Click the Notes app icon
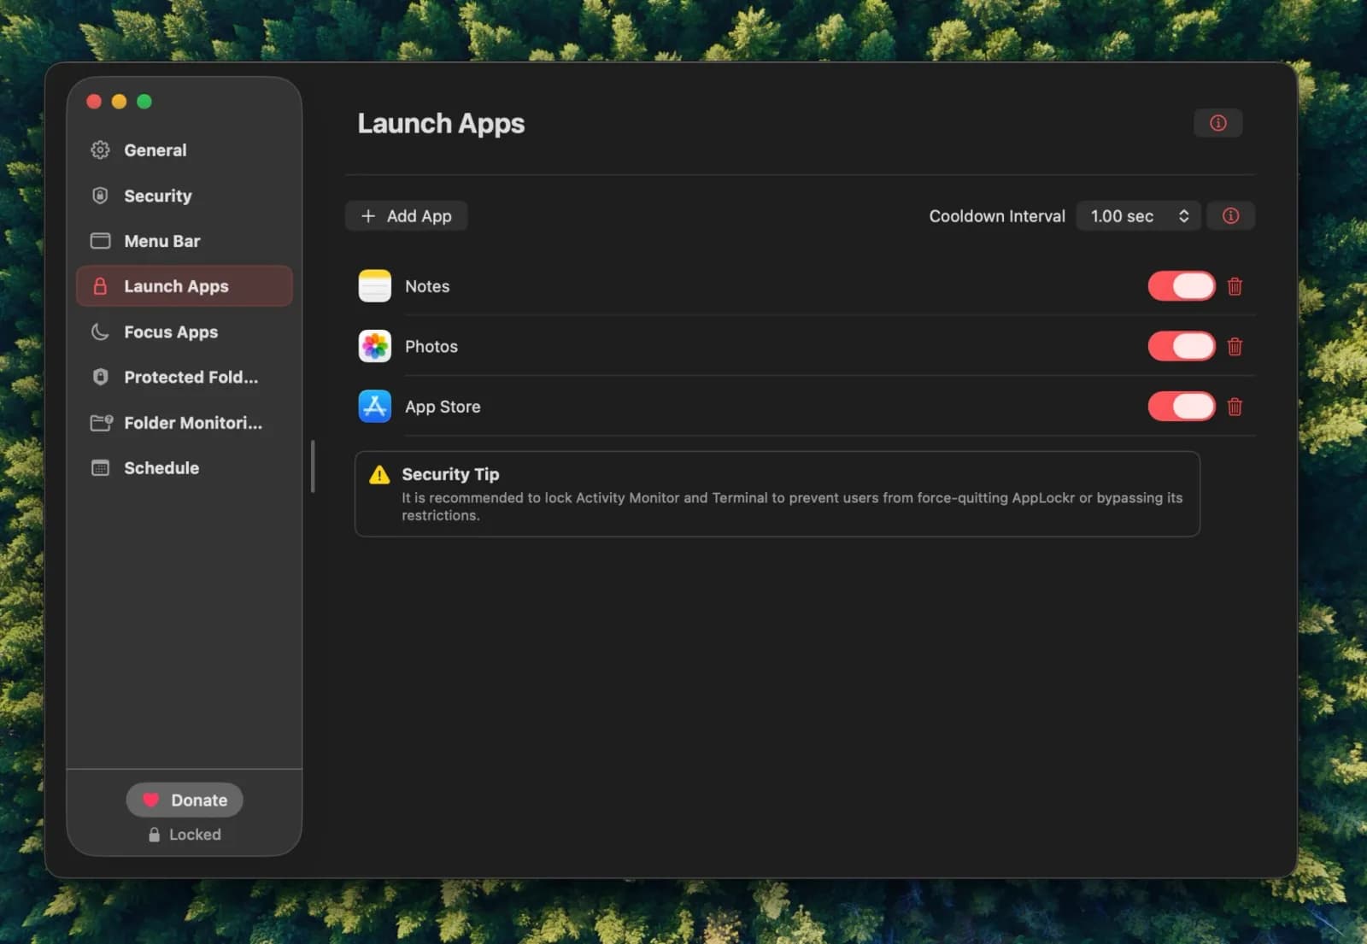Viewport: 1367px width, 944px height. pos(375,286)
